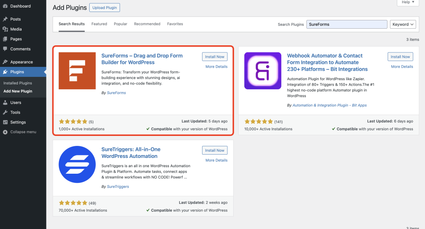The width and height of the screenshot is (425, 229).
Task: Install the SureForms plugin now
Action: (x=215, y=57)
